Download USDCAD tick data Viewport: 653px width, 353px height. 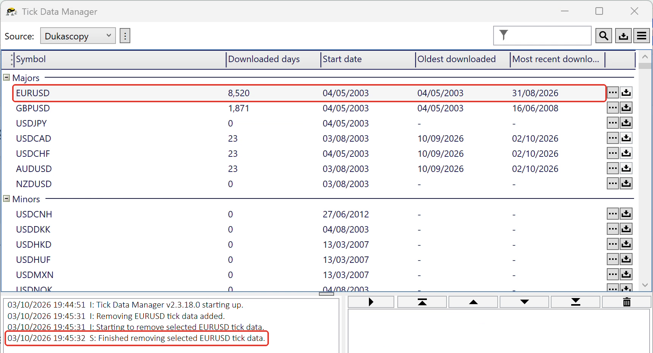click(x=626, y=138)
